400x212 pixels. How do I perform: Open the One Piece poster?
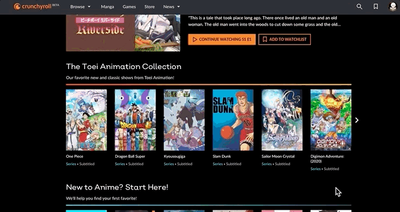tap(86, 120)
